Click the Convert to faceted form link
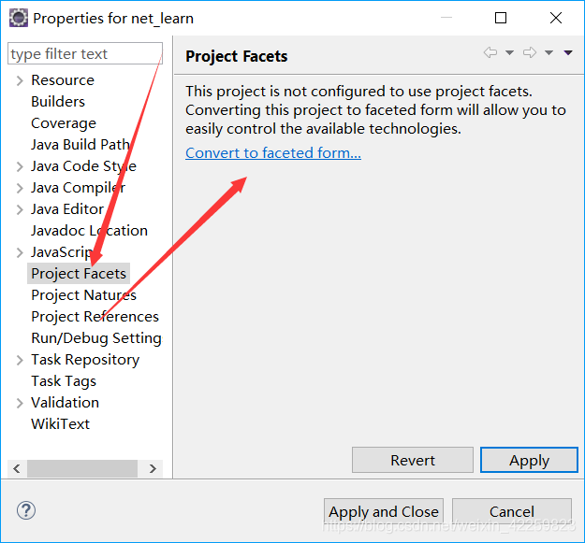Screen dimensions: 585x543 [273, 152]
